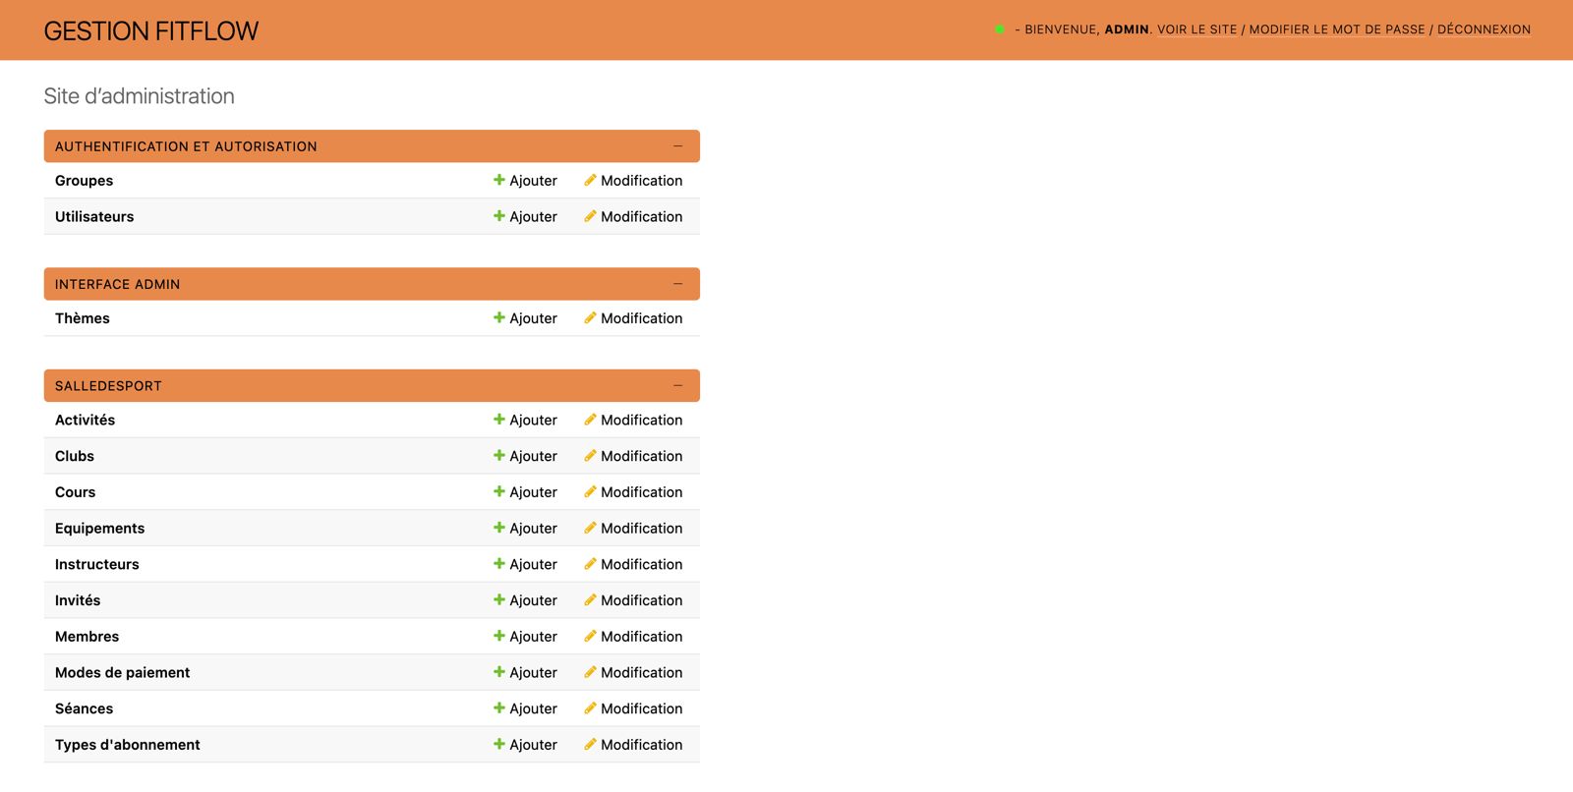Open the Séances model list
1573x792 pixels.
tap(84, 708)
